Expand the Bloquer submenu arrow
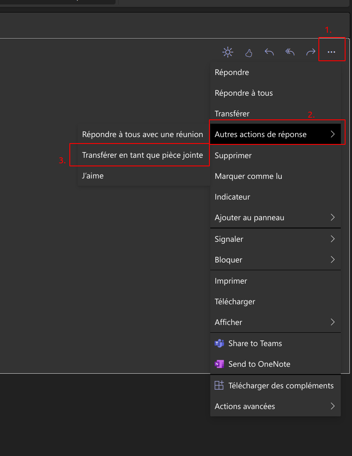The width and height of the screenshot is (352, 456). [332, 259]
